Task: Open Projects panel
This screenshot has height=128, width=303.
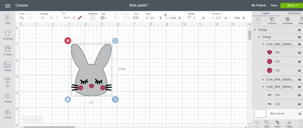Action: tap(7, 51)
